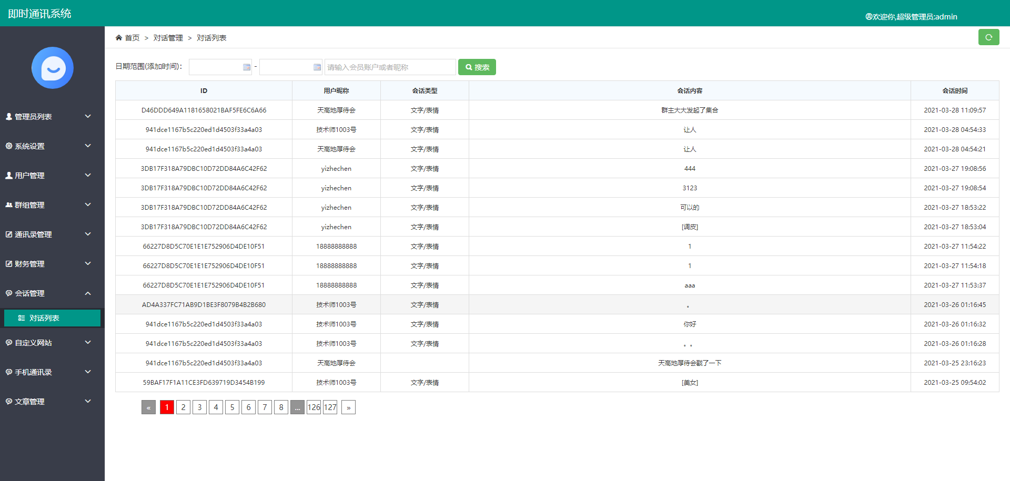The image size is (1010, 481).
Task: Go to page 2 in pagination
Action: tap(183, 407)
